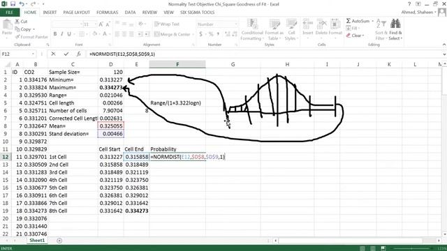Open the Name Box dropdown arrow
The width and height of the screenshot is (447, 251).
click(33, 54)
